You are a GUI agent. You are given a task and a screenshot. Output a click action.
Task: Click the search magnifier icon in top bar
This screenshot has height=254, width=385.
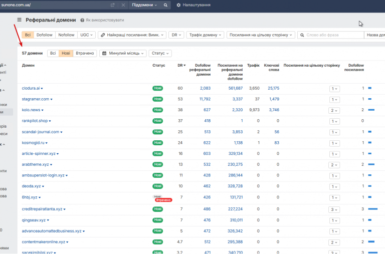point(166,5)
